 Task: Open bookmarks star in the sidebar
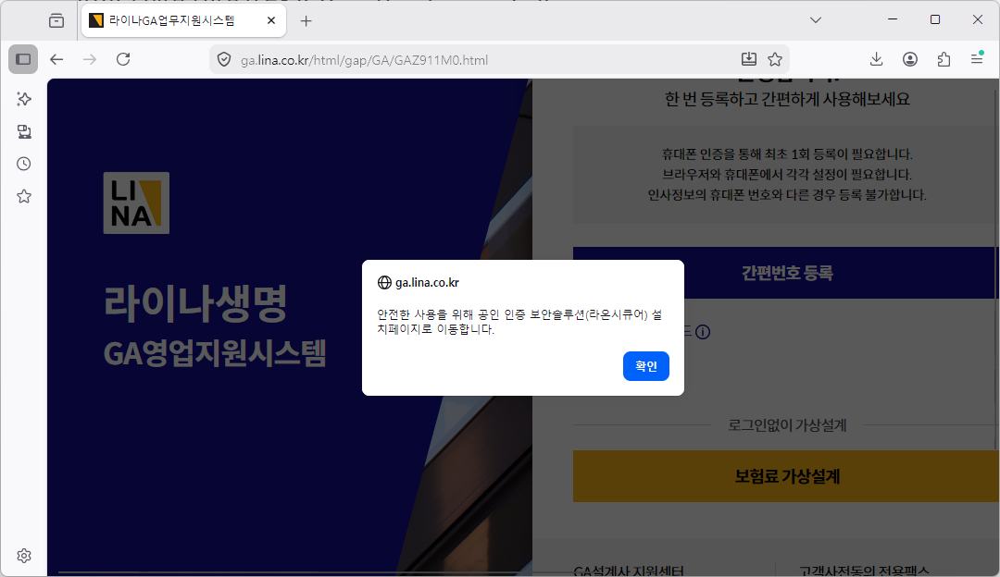(23, 196)
